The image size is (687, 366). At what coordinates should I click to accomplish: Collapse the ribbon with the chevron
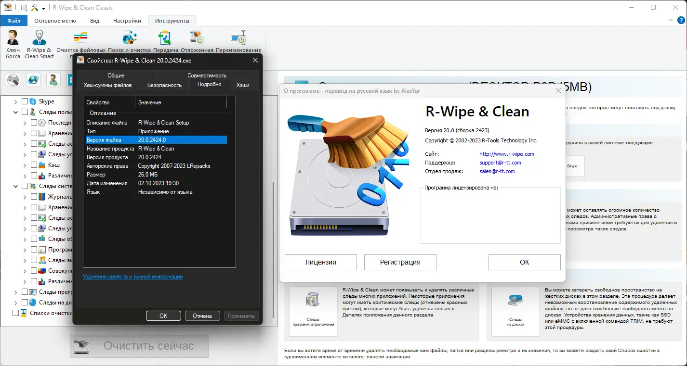pyautogui.click(x=671, y=21)
